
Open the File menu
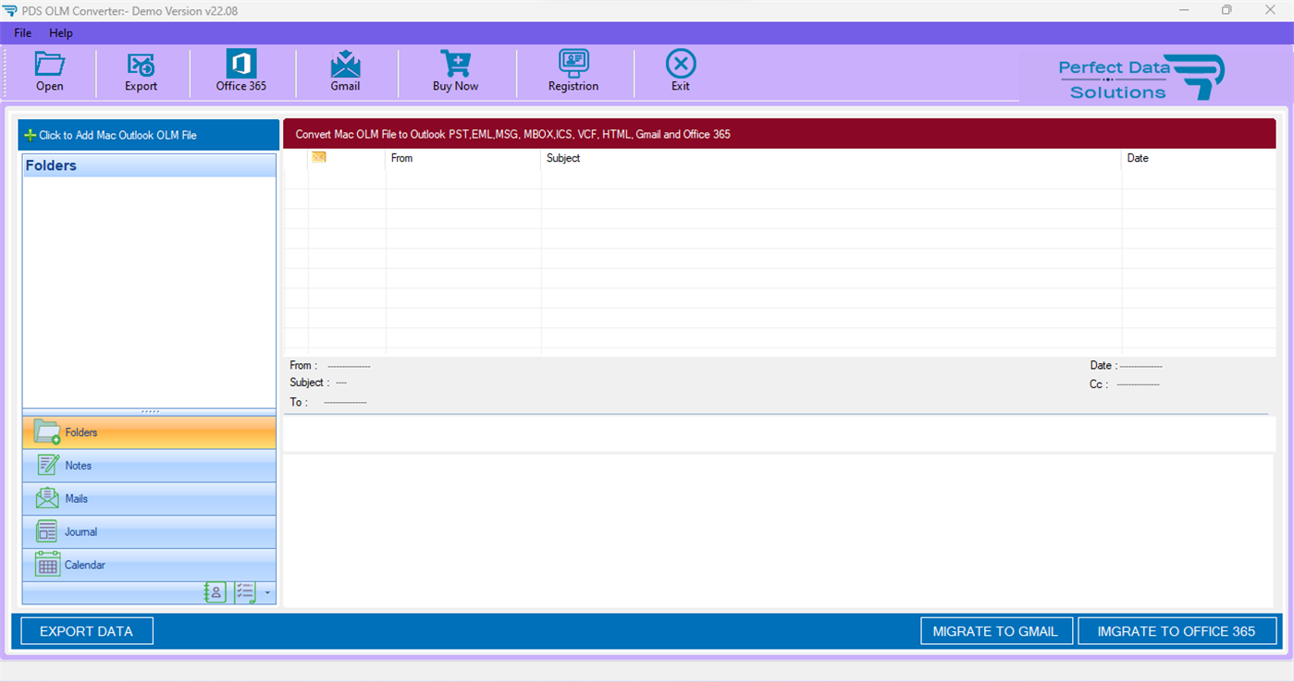[x=21, y=32]
